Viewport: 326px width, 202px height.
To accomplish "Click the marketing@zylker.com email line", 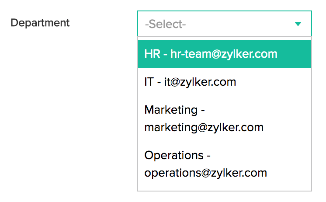I will (204, 127).
